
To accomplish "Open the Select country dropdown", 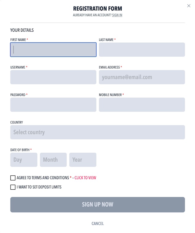I will pyautogui.click(x=97, y=132).
